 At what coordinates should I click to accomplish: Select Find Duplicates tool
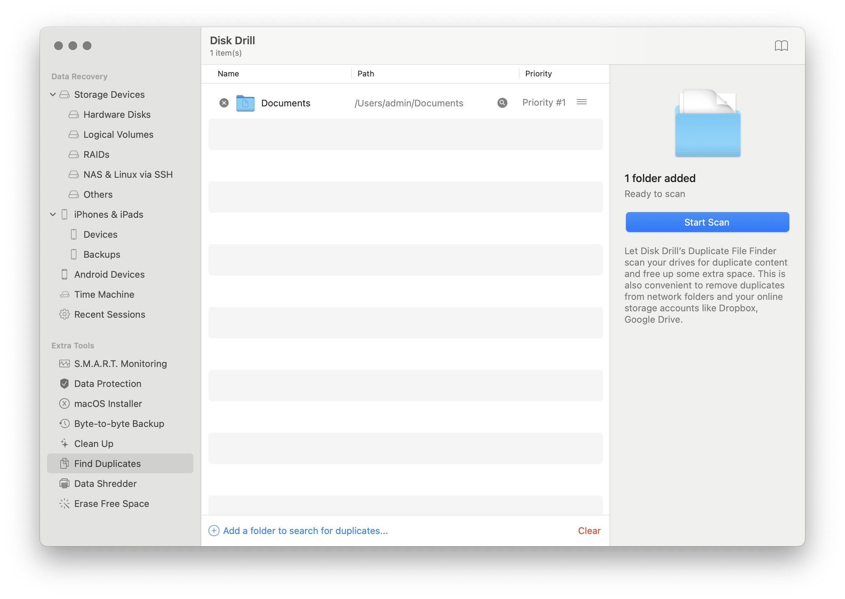pyautogui.click(x=120, y=463)
